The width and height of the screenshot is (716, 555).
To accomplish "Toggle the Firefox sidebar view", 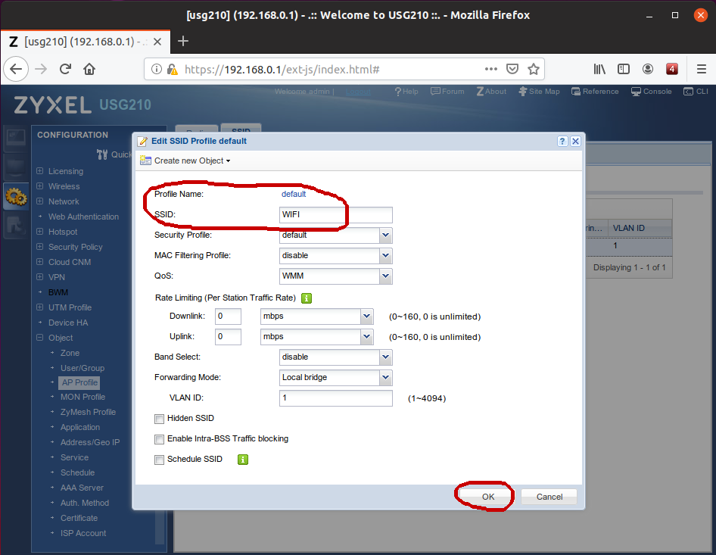I will [624, 69].
